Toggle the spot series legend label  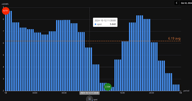(x=95, y=100)
